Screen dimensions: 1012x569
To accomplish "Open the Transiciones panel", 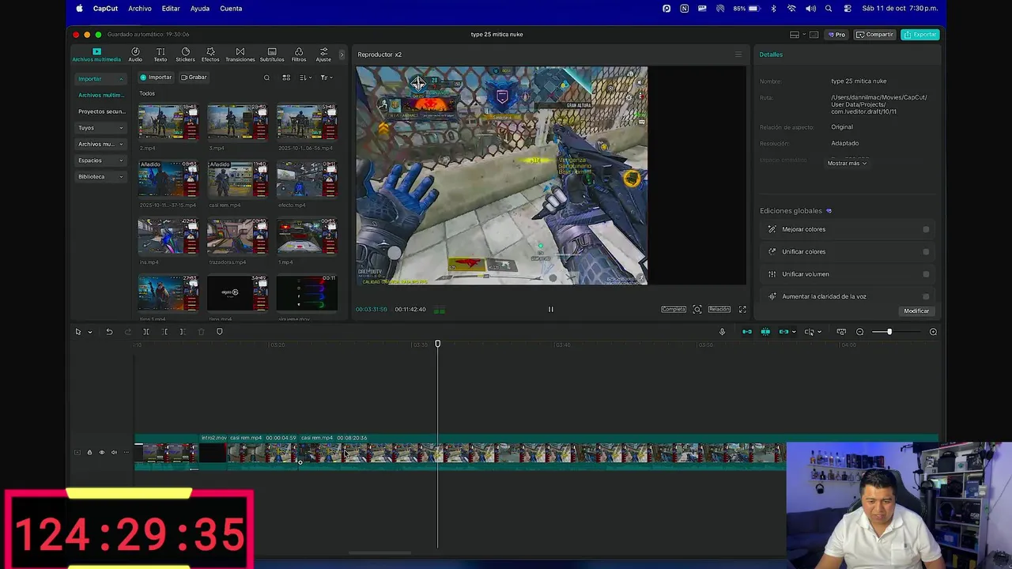I will point(240,55).
